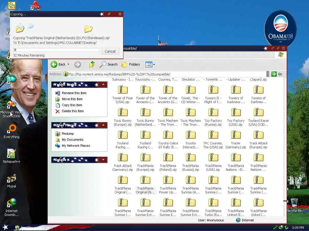309x231 pixels.
Task: Collapse the Folder Tasks panel
Action: point(103,85)
